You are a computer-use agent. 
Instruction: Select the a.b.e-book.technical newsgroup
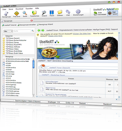[x=12, y=89]
